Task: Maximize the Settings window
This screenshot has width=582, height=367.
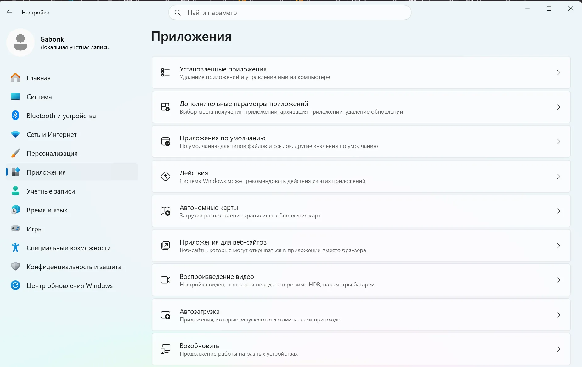Action: [549, 8]
